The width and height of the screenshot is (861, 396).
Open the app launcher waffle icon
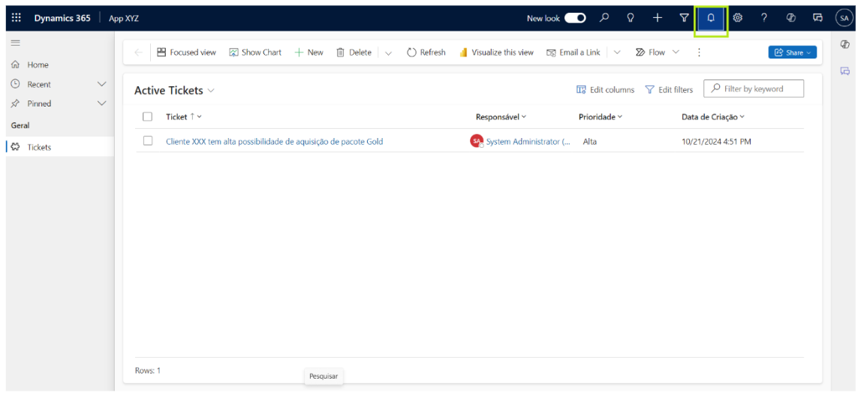(x=17, y=18)
